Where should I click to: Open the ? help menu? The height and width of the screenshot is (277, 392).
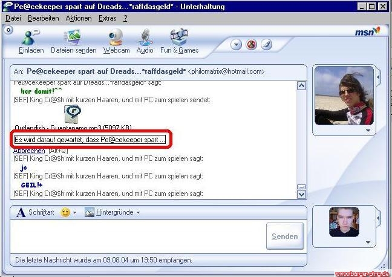click(x=125, y=18)
